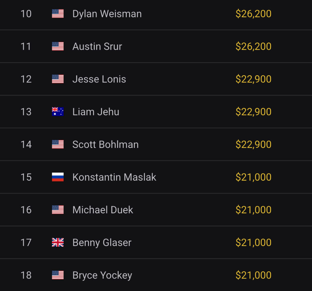Click the US flag beside Michael Duek
Viewport: 312px width, 291px height.
[58, 210]
